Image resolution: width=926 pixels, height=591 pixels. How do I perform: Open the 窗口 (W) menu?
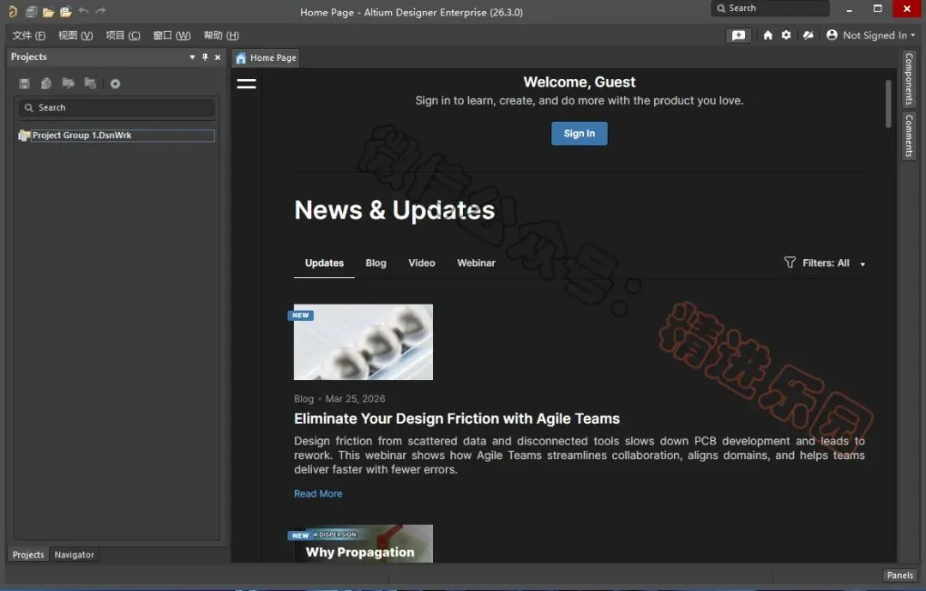(171, 35)
